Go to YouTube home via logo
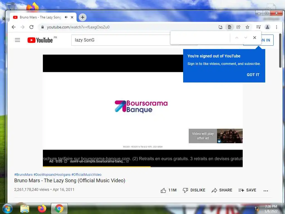This screenshot has width=285, height=214. 40,40
